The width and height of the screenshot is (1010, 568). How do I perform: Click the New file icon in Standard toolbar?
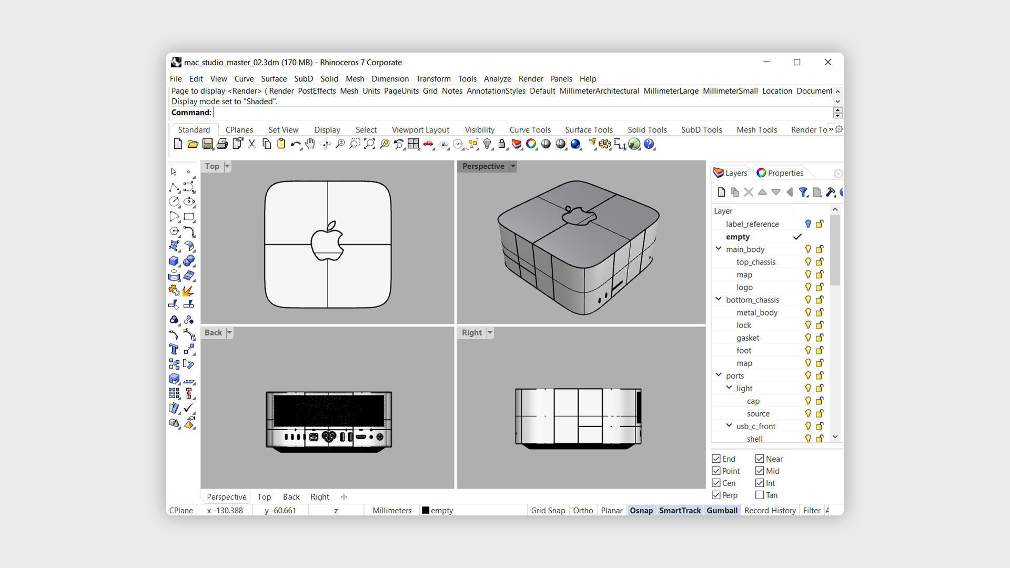178,144
